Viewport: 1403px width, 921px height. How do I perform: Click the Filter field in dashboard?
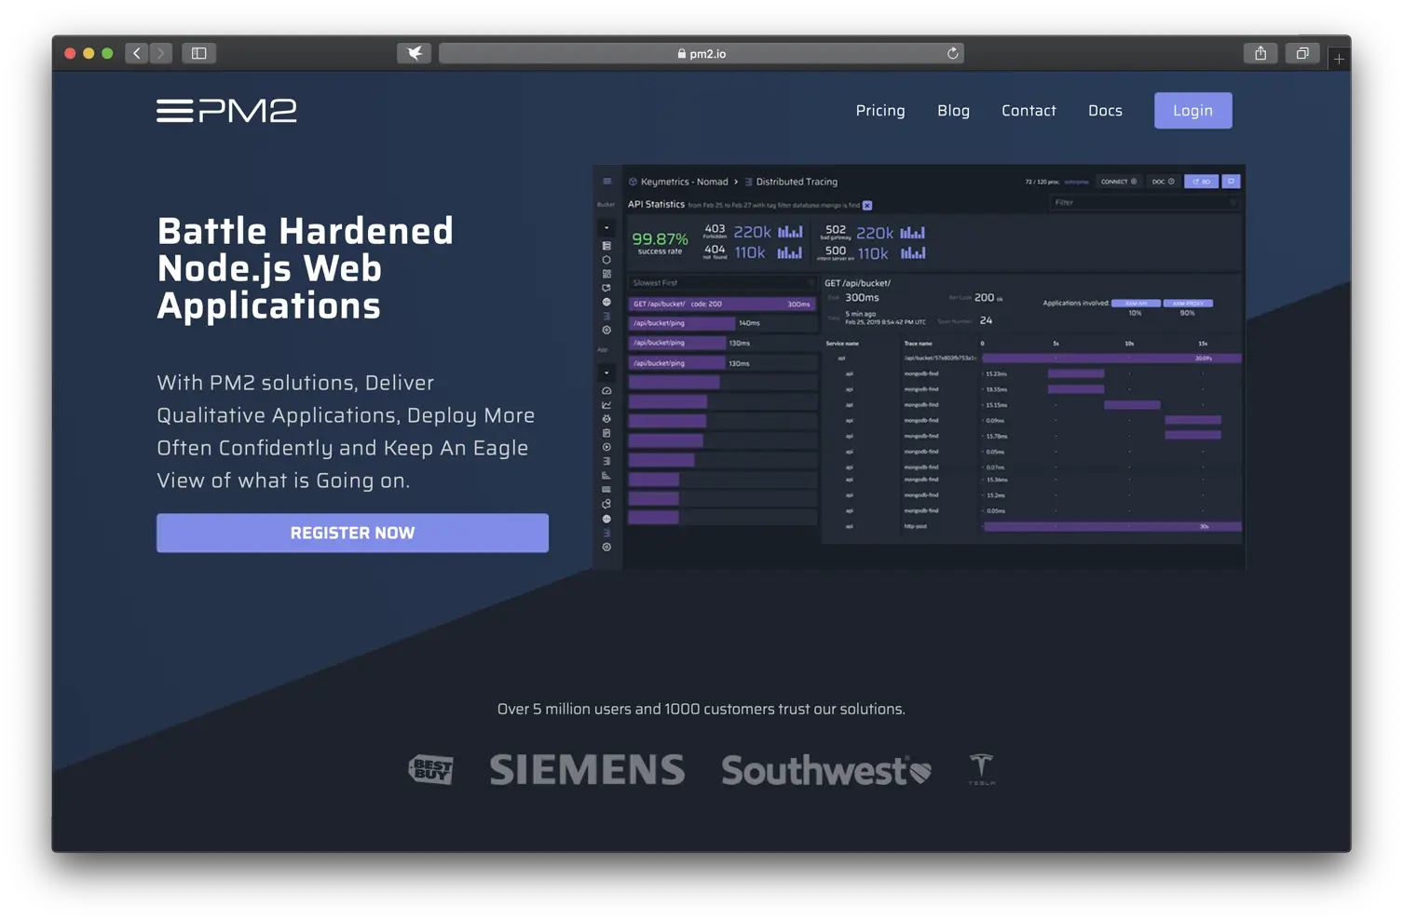point(1145,202)
